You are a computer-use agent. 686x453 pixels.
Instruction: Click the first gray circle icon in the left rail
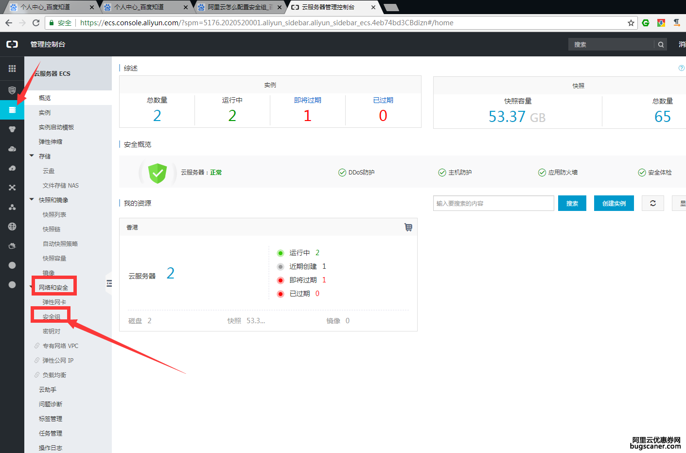click(12, 265)
